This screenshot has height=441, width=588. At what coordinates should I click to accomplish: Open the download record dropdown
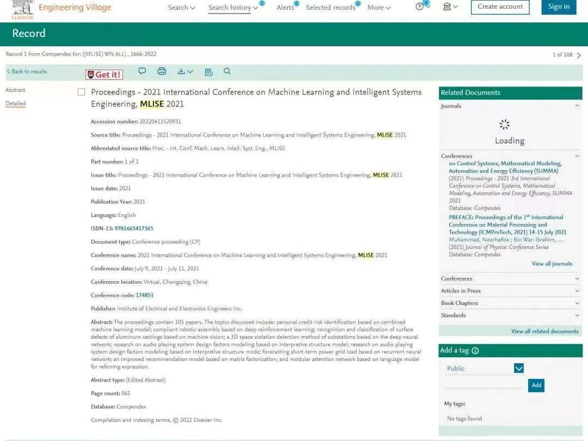click(x=185, y=71)
